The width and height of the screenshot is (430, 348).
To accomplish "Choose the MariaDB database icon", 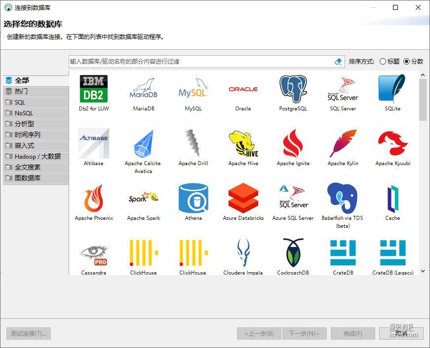I will 144,89.
